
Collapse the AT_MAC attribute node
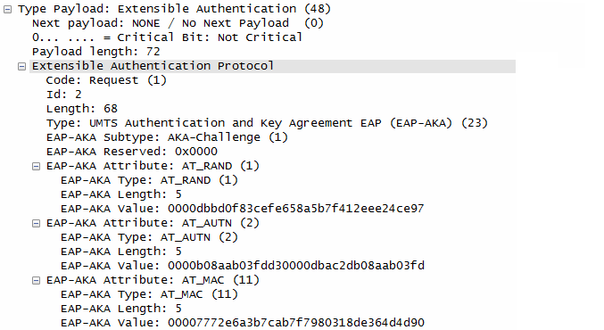36,280
